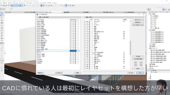
Task: Open 編集 menu in menu bar
Action: [5, 3]
